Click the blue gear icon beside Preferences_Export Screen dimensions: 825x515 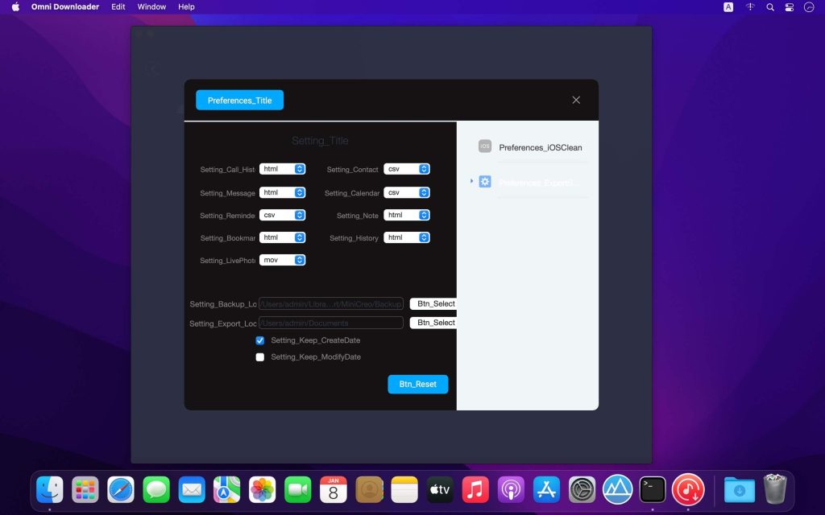pos(484,182)
